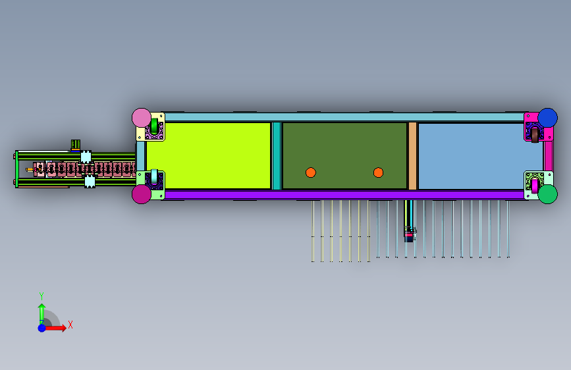Pick the dark green center table panel
The width and height of the screenshot is (571, 370).
(x=344, y=156)
